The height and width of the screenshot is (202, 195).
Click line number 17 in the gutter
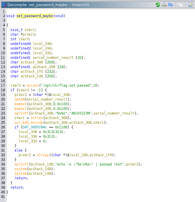pyautogui.click(x=3, y=85)
